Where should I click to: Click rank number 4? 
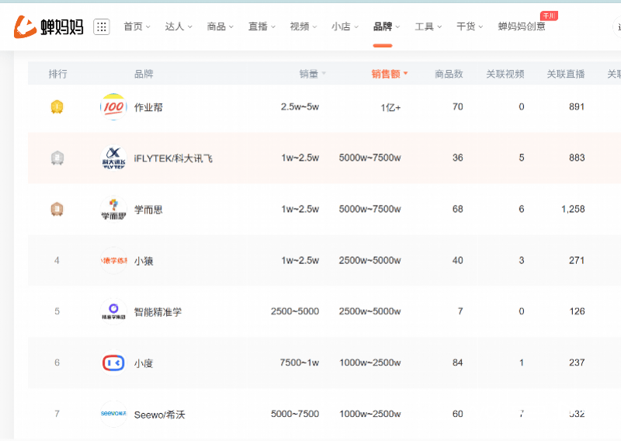(57, 260)
